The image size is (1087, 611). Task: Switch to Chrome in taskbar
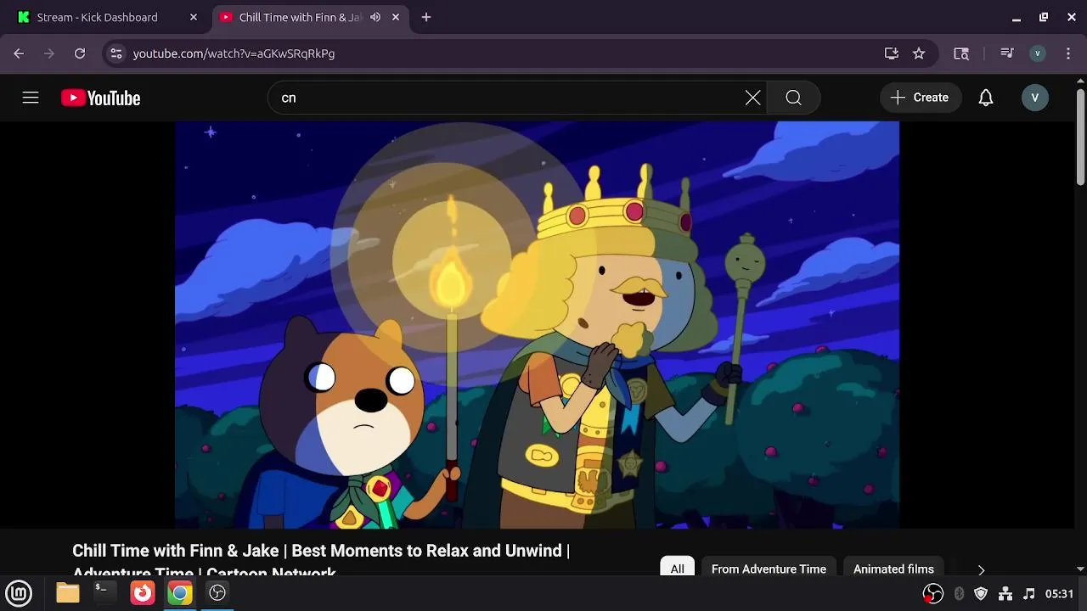(179, 593)
